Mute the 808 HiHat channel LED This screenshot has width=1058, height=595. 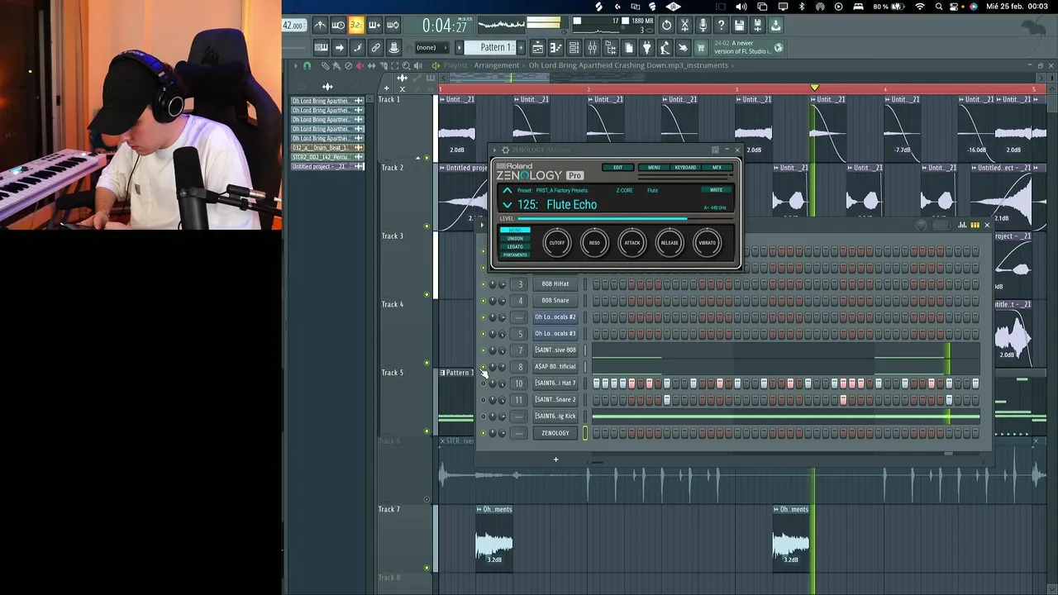[x=484, y=284]
